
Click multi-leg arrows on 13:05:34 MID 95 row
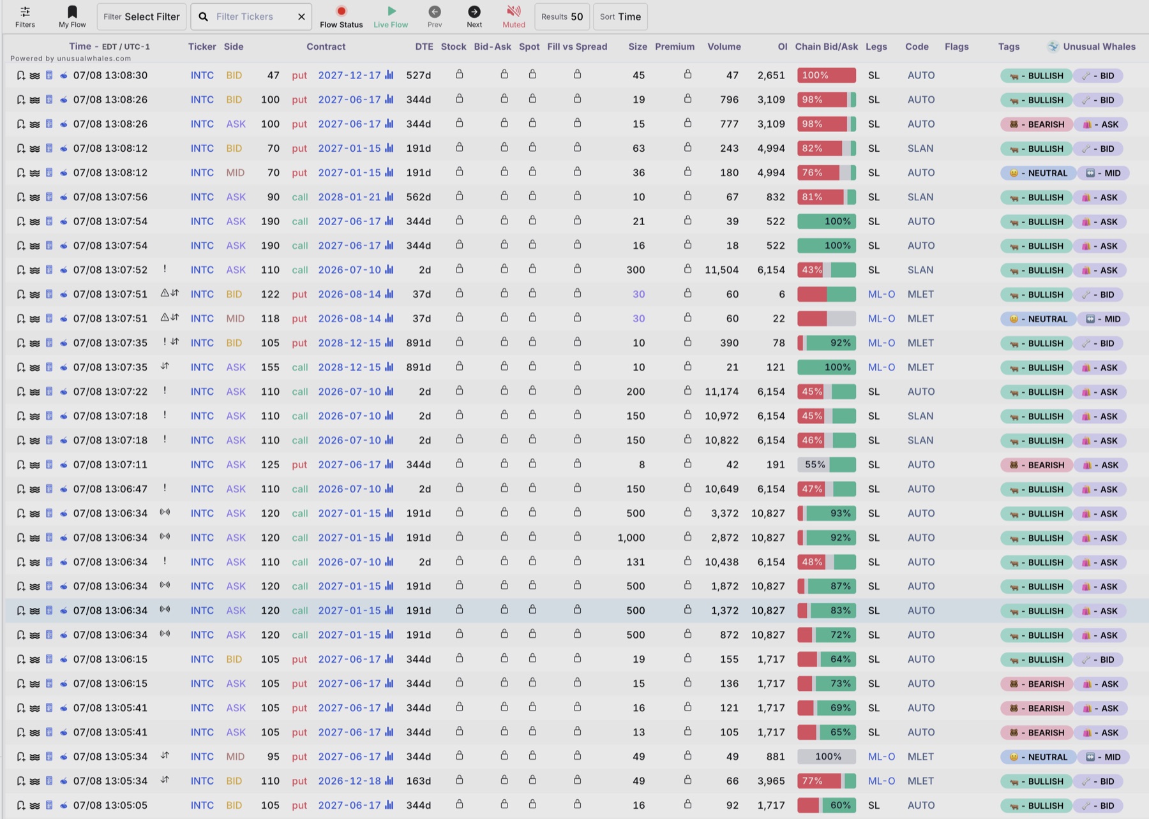[x=165, y=755]
